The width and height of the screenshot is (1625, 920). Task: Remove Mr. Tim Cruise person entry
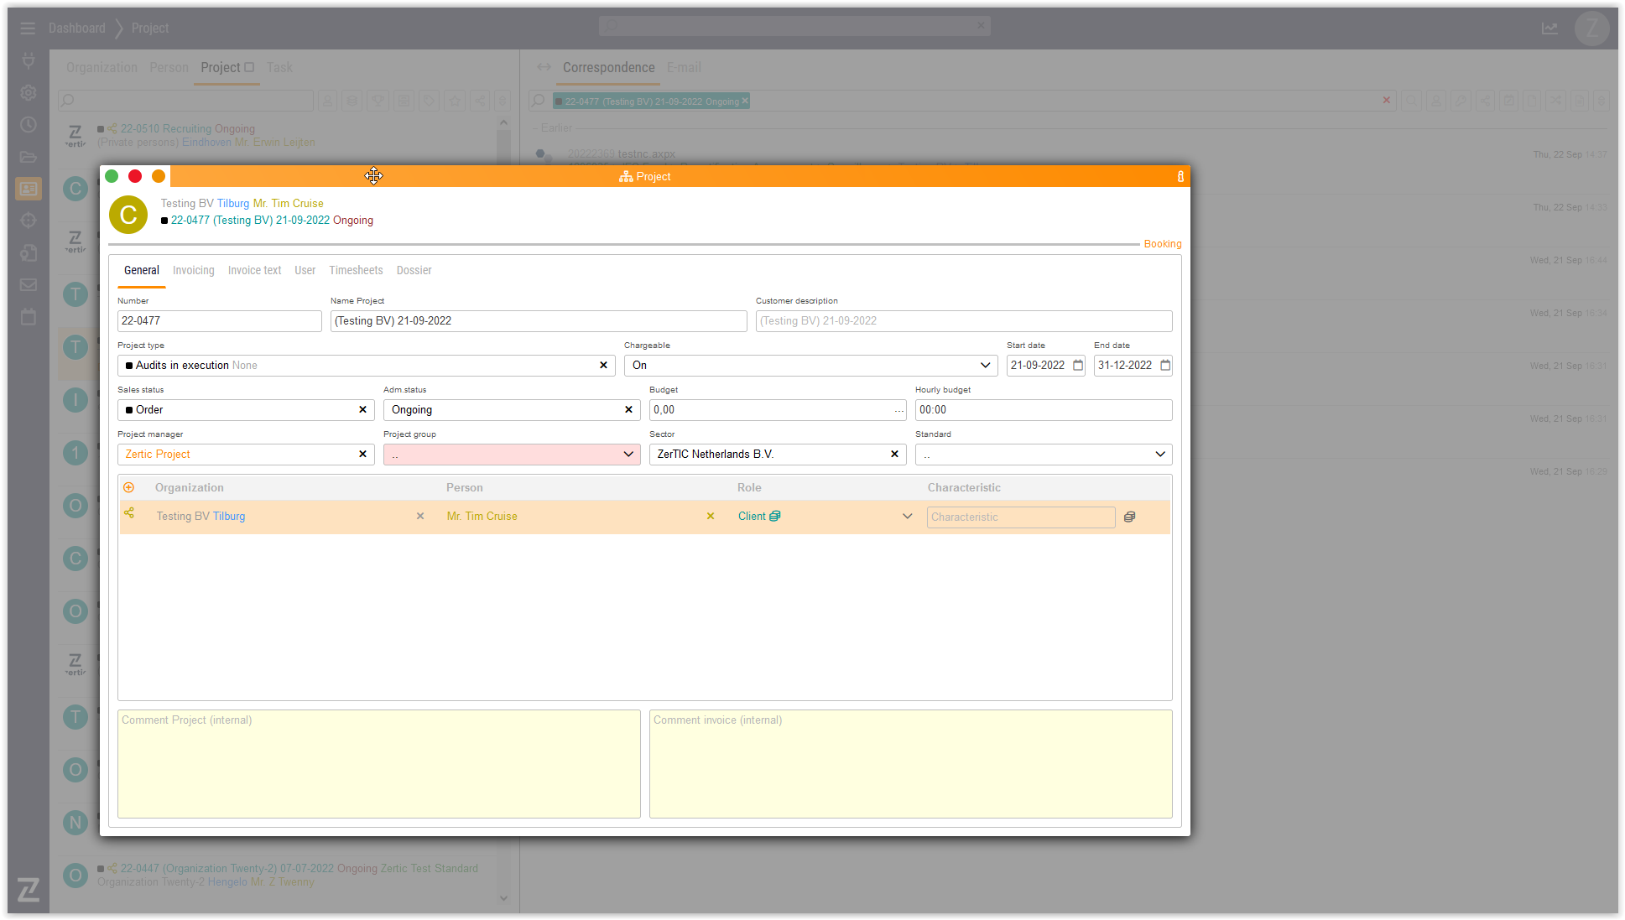coord(711,517)
